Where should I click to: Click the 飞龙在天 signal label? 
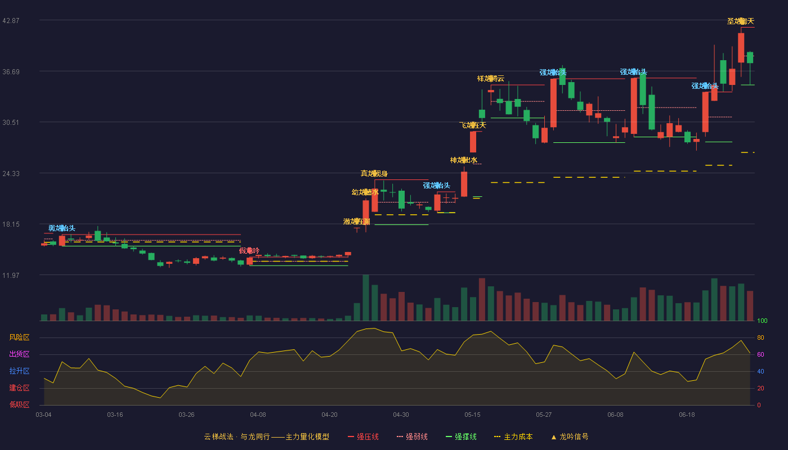pyautogui.click(x=473, y=125)
